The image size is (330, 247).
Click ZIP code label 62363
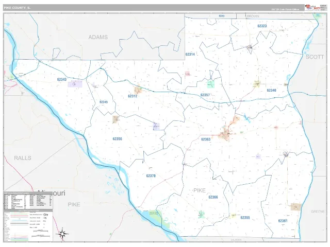click(206, 139)
